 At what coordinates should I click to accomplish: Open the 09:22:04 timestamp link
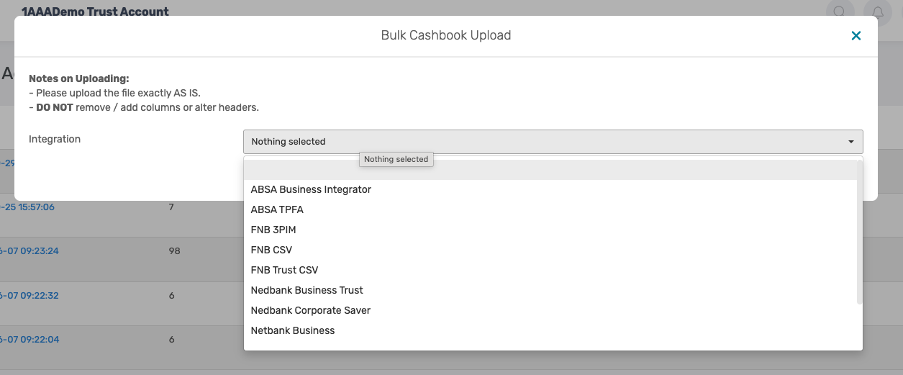click(30, 340)
